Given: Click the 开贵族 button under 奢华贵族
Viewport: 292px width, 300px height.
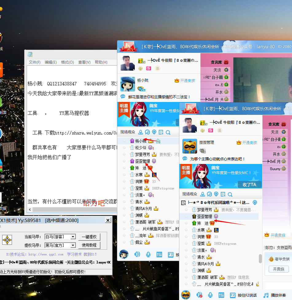Looking at the screenshot, I should tap(278, 269).
